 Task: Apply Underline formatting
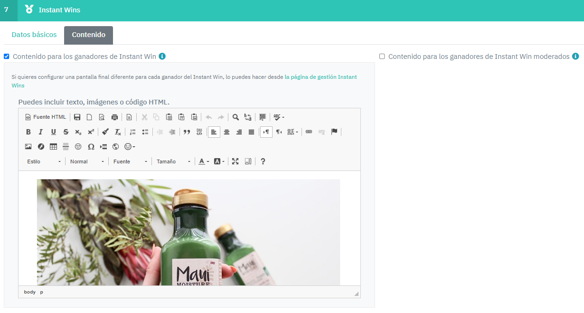tap(53, 132)
